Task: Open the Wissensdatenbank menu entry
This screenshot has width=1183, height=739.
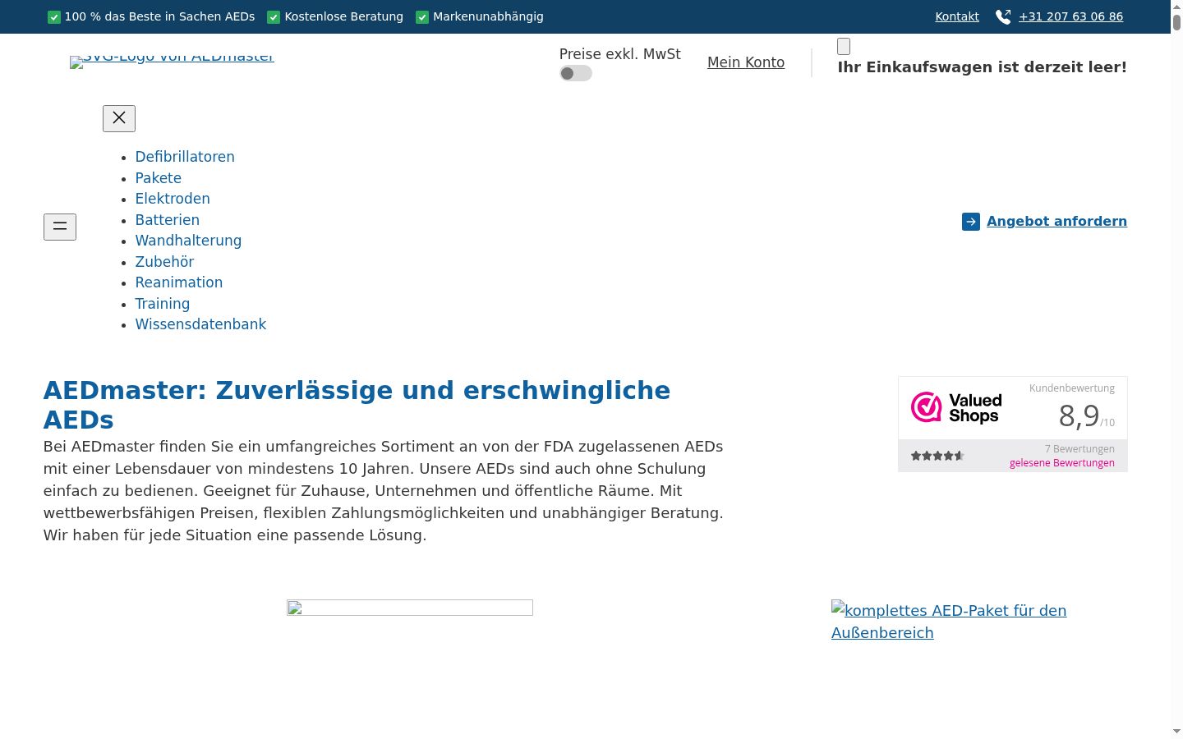Action: coord(200,324)
